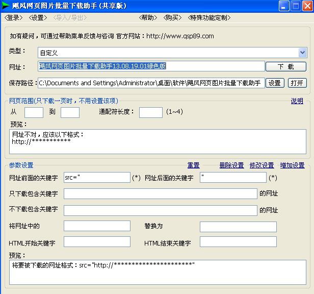
Task: Click the 下载 button
Action: point(285,67)
